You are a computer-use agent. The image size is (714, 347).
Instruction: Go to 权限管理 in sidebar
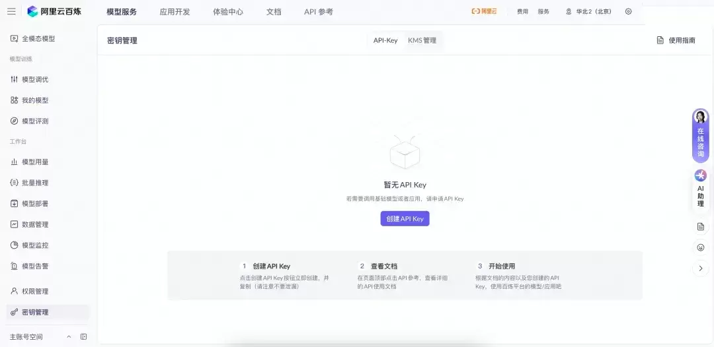pos(35,291)
